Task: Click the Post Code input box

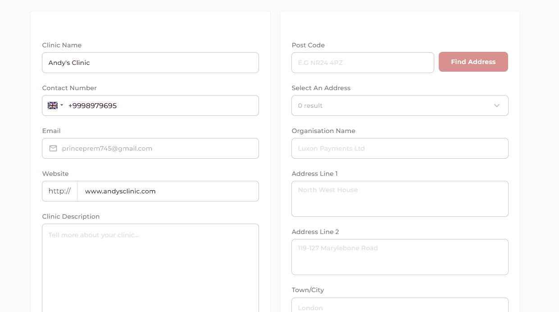Action: (363, 63)
